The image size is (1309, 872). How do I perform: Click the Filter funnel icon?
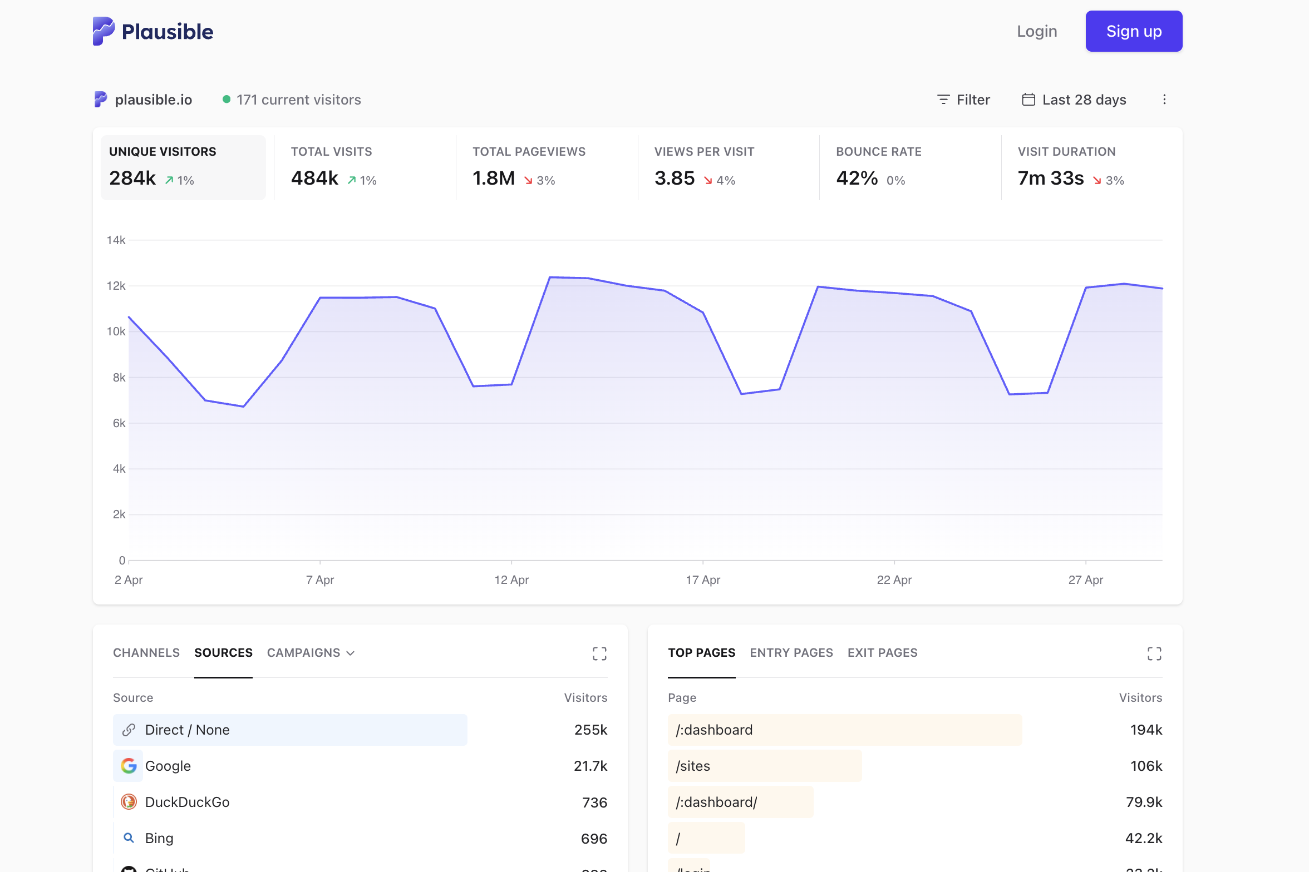943,100
